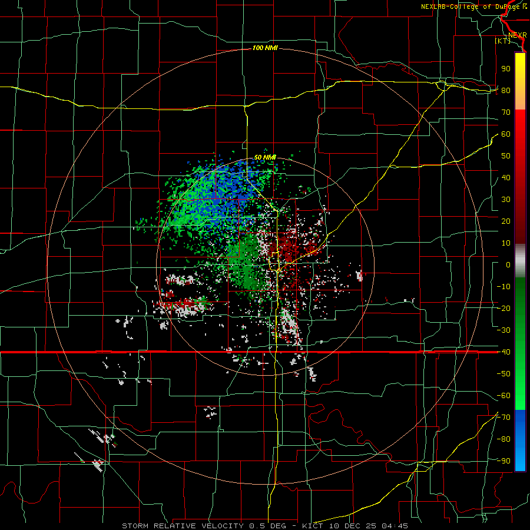
Task: Click the "-60" scale label
Action: pyautogui.click(x=503, y=396)
